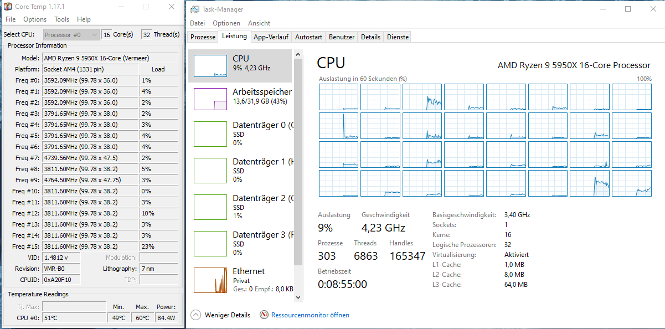This screenshot has width=665, height=329.
Task: Click the Freq #7 value 4739.56MHz
Action: click(90, 158)
